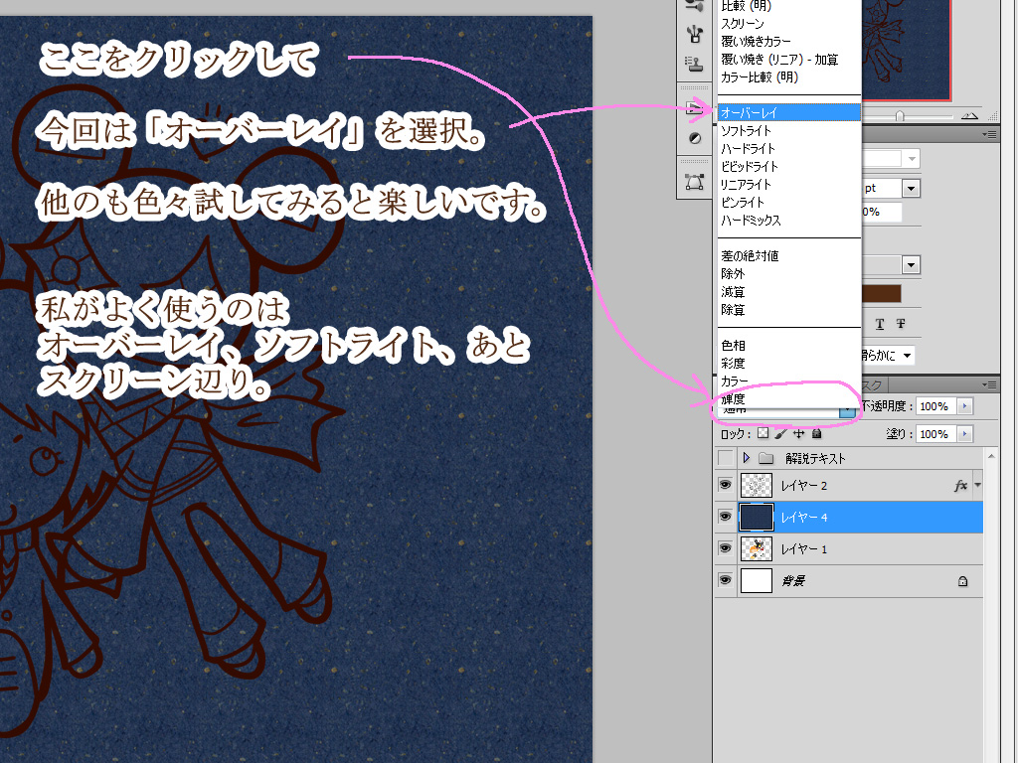
Task: Click the lock position move icon
Action: 798,434
